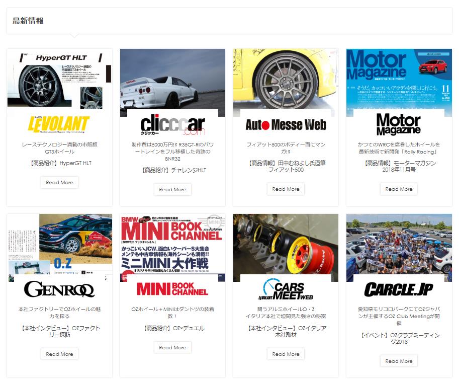Click the Cars Meet Web logo
Image resolution: width=459 pixels, height=382 pixels.
(x=286, y=289)
